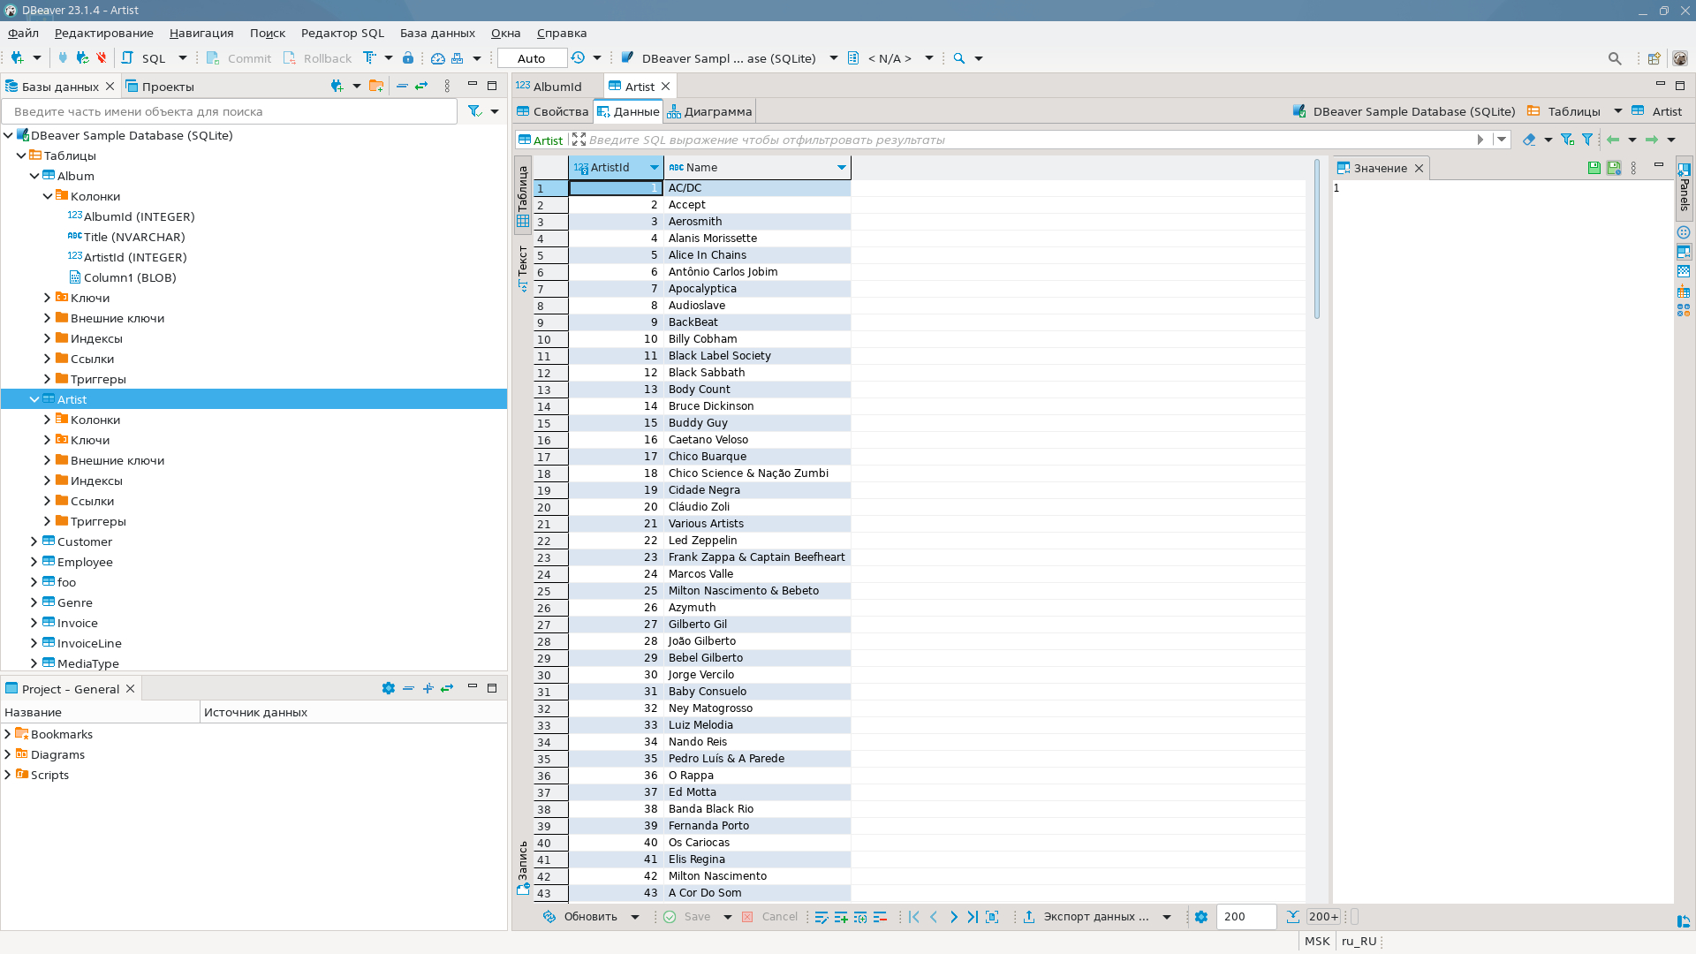This screenshot has width=1696, height=954.
Task: Click the save value green floppy icon
Action: [x=1594, y=168]
